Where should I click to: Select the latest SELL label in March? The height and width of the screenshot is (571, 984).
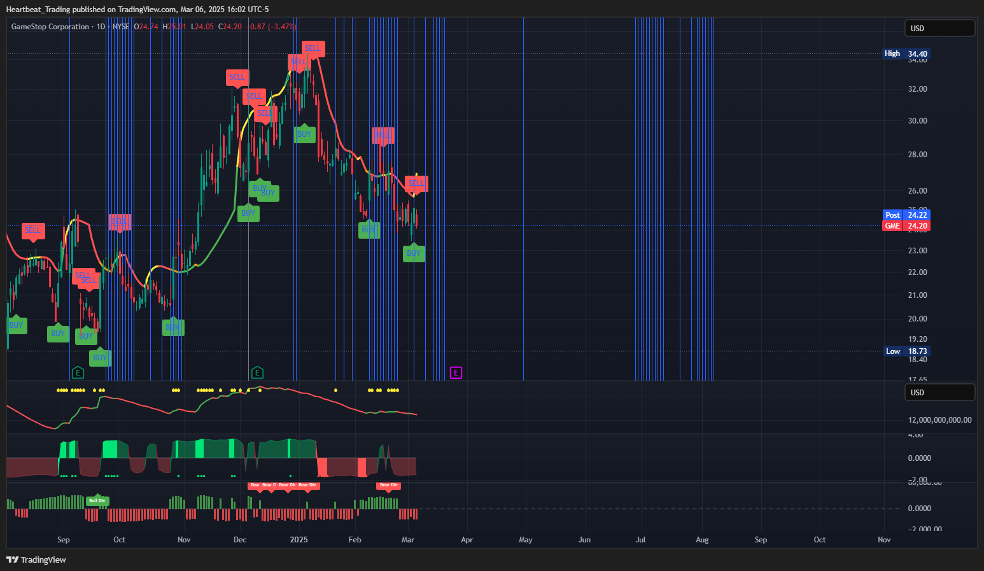(x=416, y=183)
